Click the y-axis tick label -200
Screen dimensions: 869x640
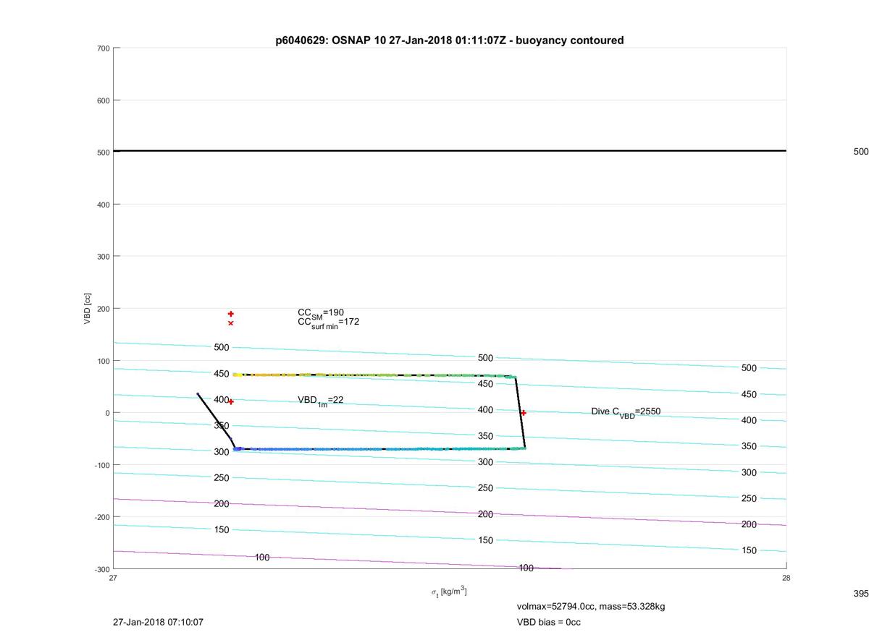[101, 517]
